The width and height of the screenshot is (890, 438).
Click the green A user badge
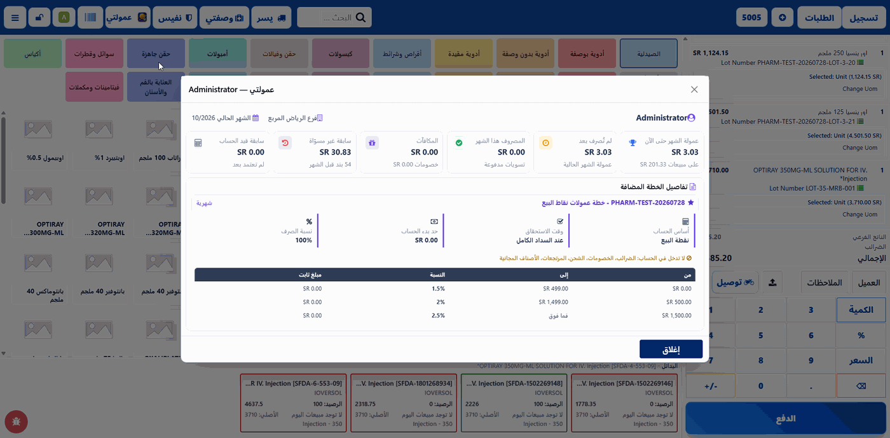64,17
